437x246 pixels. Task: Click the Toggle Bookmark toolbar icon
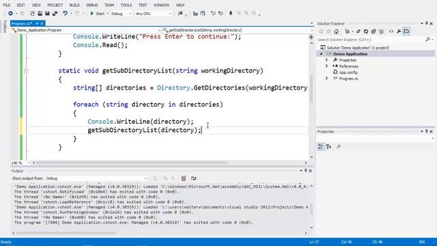pos(231,14)
